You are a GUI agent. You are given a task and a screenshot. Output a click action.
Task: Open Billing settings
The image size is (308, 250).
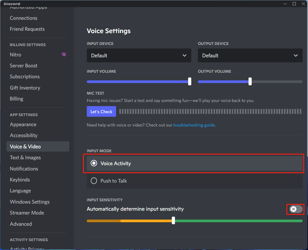tap(17, 99)
